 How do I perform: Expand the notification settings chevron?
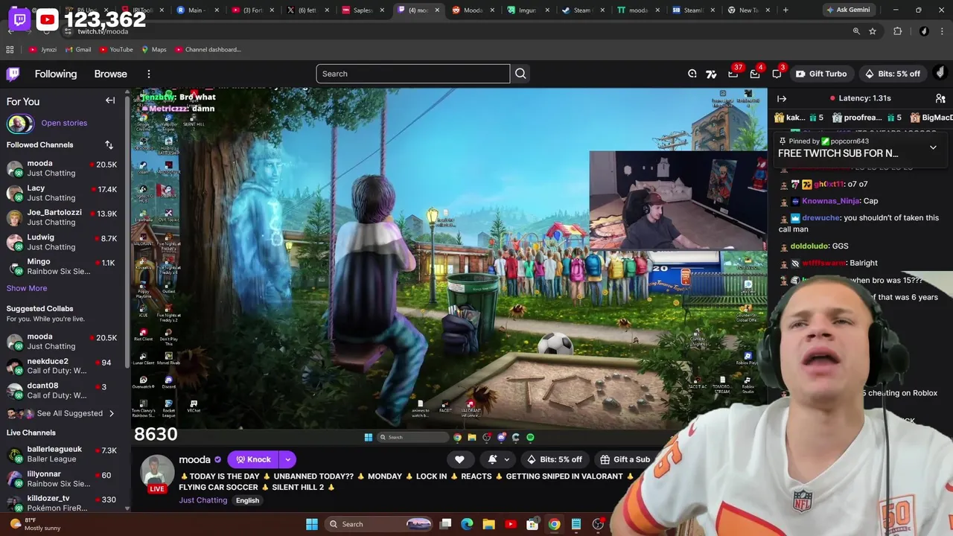pos(506,459)
